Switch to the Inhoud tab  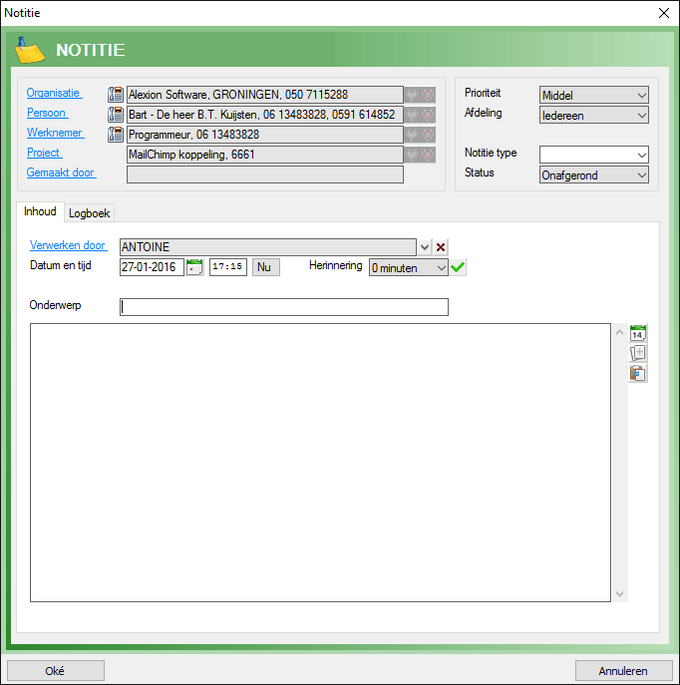click(40, 211)
